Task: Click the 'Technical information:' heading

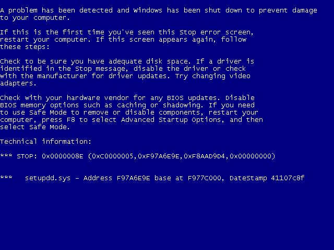Action: coord(45,141)
